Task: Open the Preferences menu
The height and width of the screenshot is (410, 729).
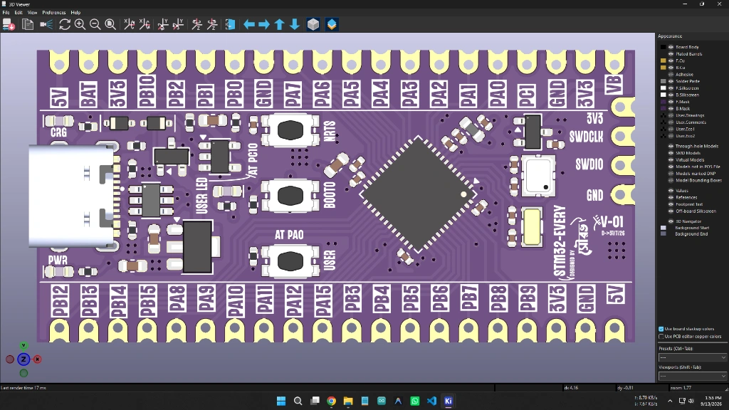Action: tap(54, 13)
